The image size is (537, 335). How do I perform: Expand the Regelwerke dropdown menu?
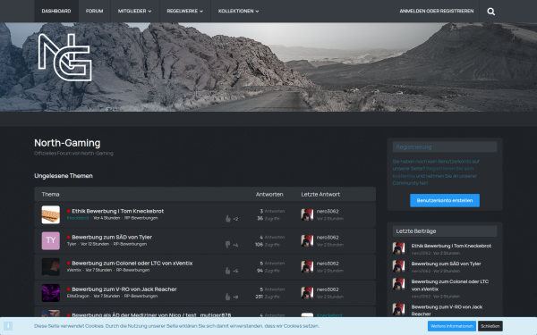[x=185, y=11]
